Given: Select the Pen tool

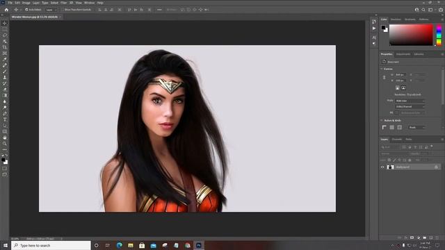Looking at the screenshot, I should [5, 113].
